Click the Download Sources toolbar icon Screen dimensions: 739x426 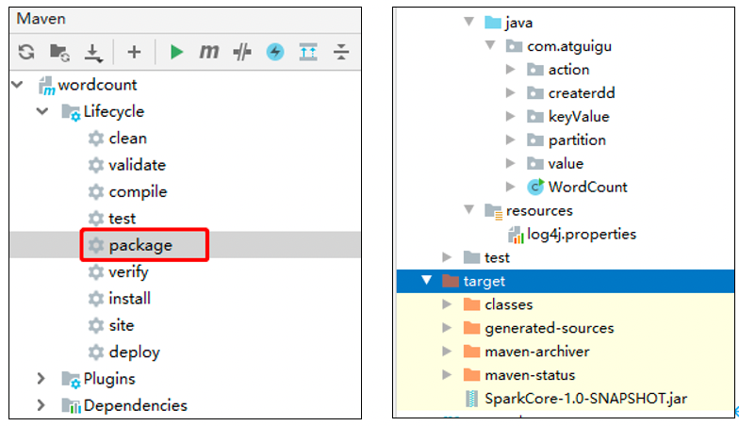click(x=92, y=53)
